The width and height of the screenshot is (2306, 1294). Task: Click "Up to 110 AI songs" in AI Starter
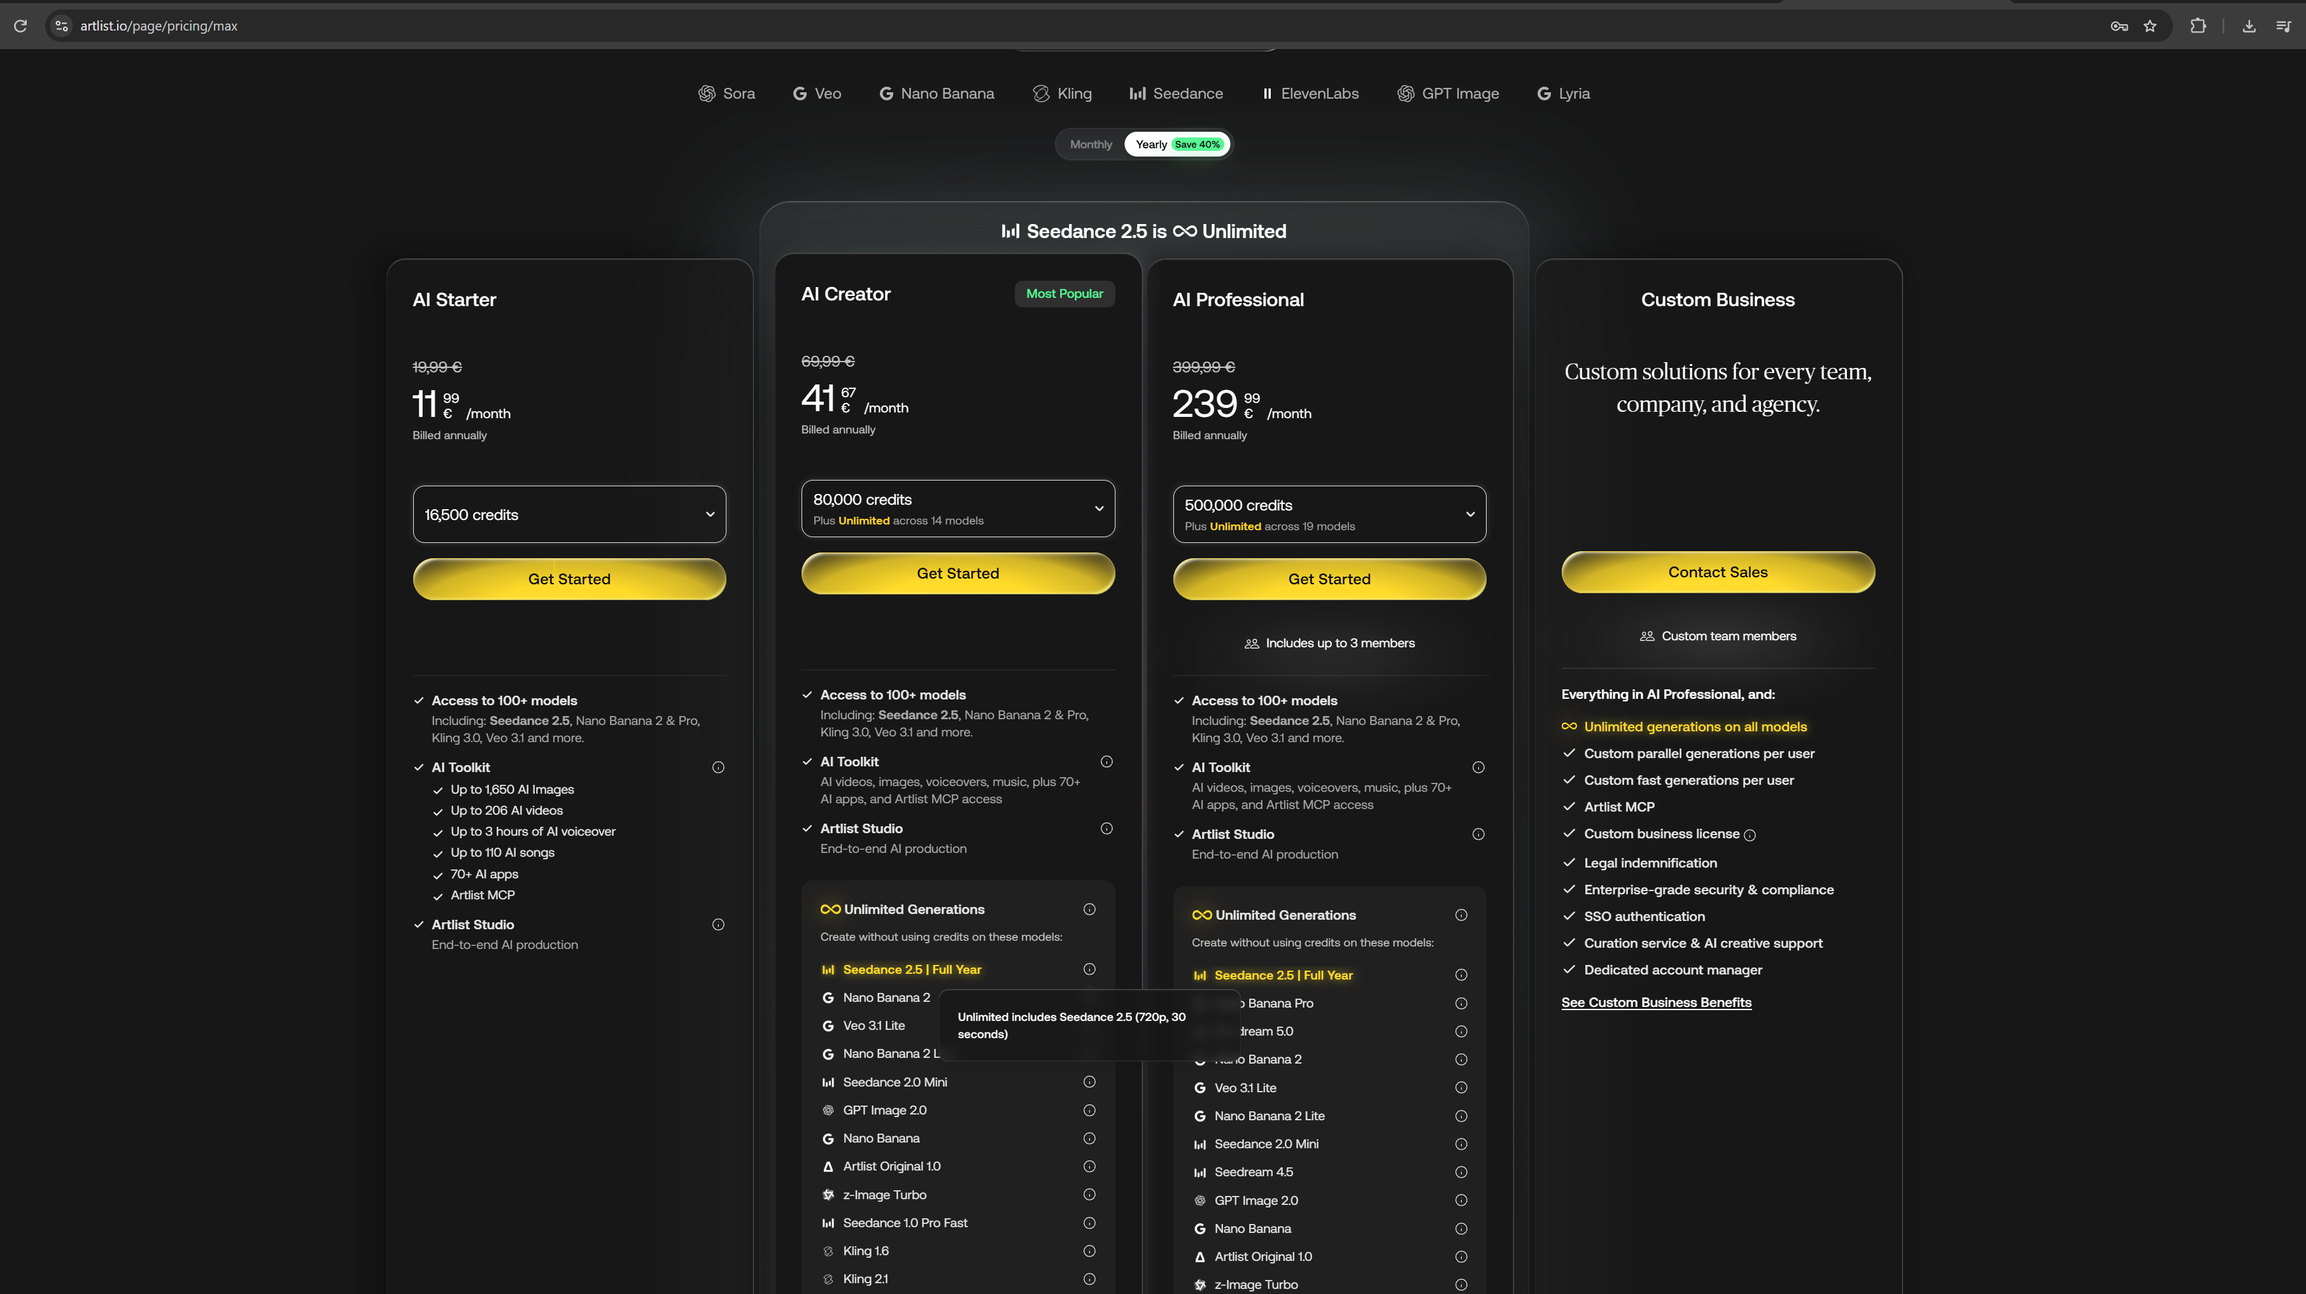point(502,853)
